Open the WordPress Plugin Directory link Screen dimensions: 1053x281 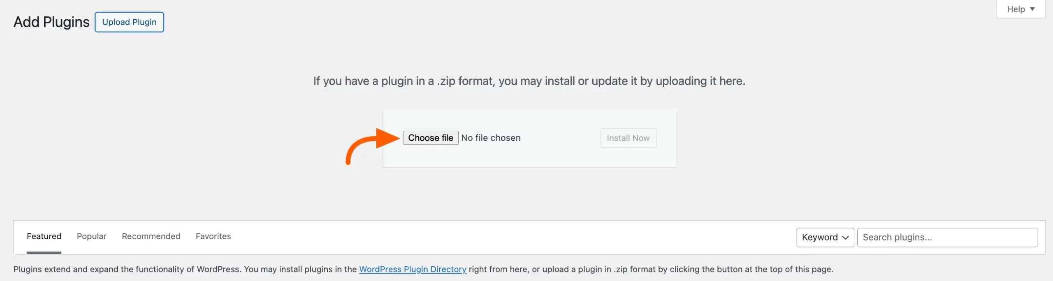tap(413, 270)
